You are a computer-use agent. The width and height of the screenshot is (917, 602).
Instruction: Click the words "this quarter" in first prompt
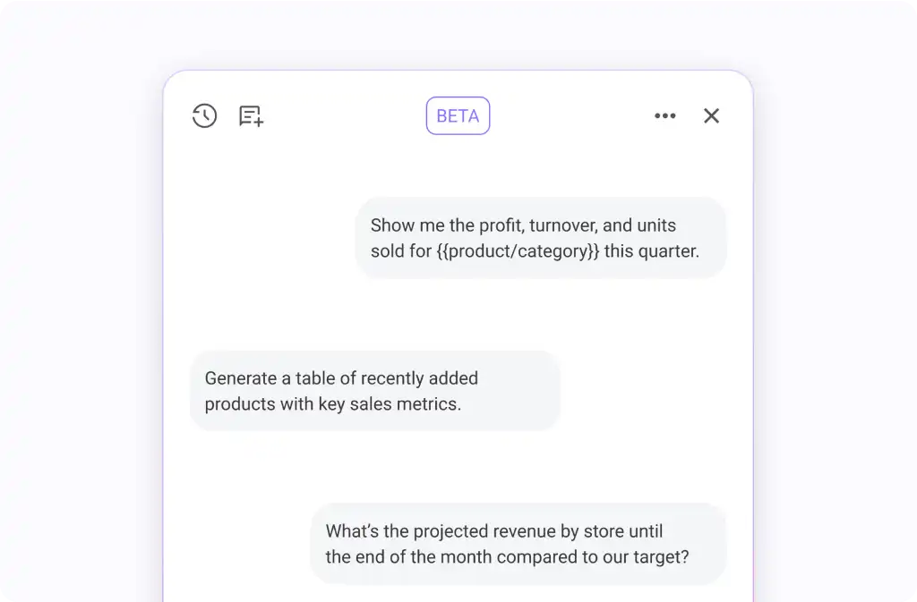pos(652,251)
